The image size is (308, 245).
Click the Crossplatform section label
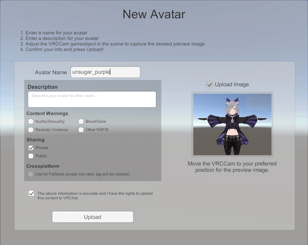click(x=43, y=166)
